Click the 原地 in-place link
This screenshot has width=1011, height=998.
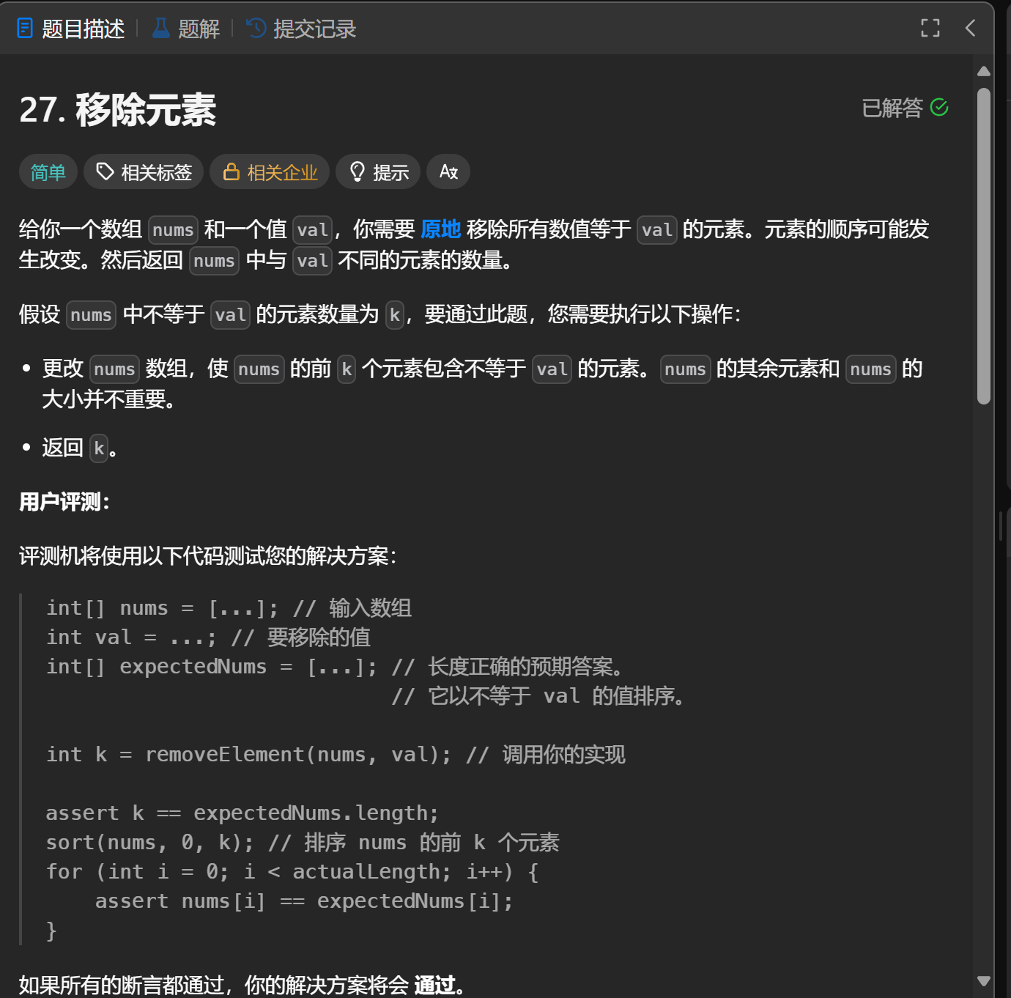click(x=441, y=229)
